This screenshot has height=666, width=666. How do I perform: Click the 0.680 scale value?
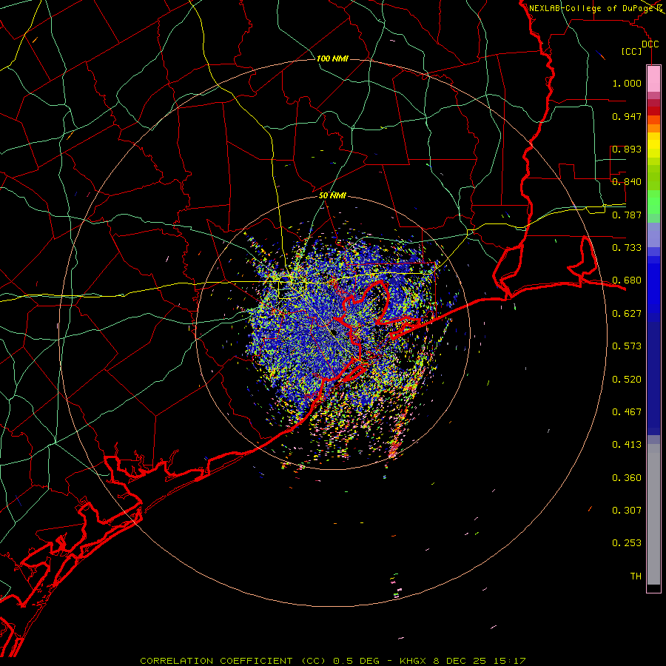[x=627, y=280]
